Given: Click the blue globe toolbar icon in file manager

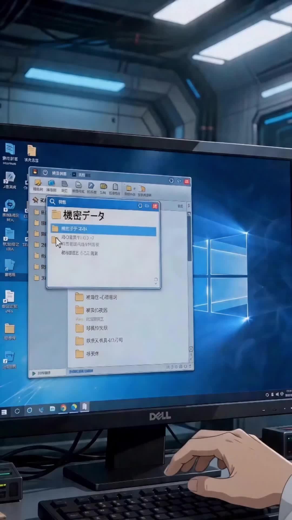Looking at the screenshot, I should [x=51, y=183].
